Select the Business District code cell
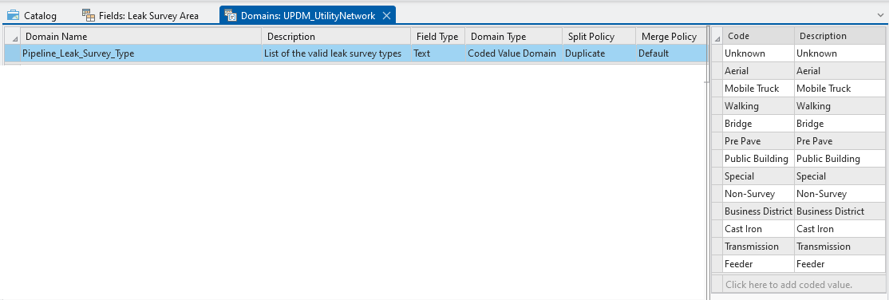889x300 pixels. click(759, 211)
